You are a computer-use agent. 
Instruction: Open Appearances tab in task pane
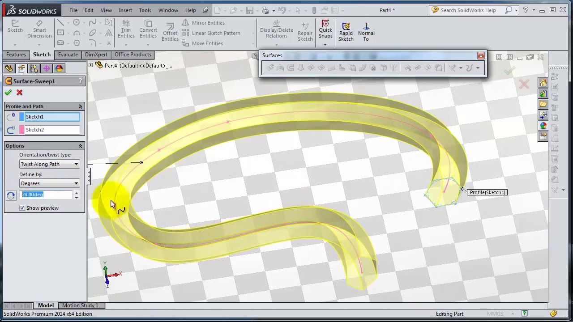[543, 126]
